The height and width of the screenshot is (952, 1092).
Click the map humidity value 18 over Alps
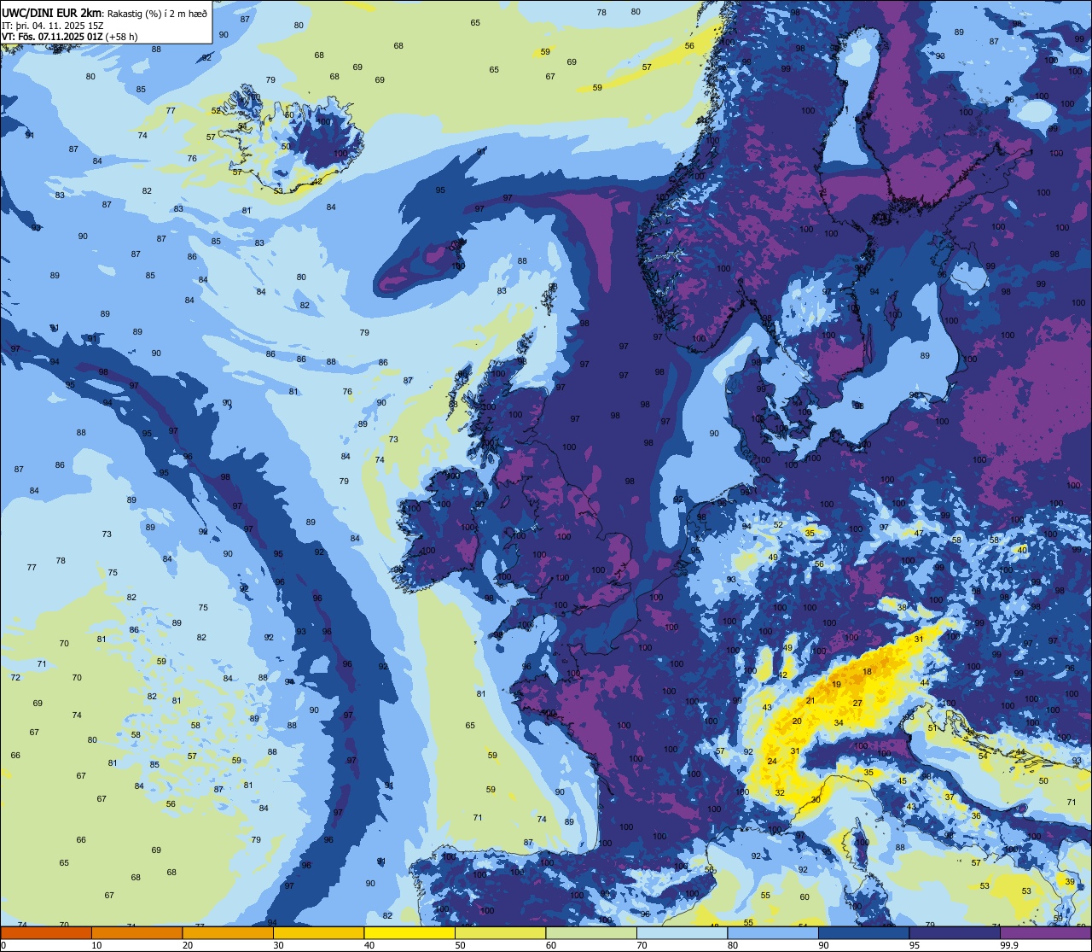[x=867, y=672]
